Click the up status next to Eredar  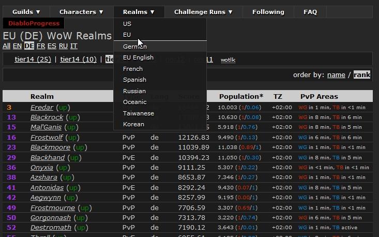click(x=63, y=108)
